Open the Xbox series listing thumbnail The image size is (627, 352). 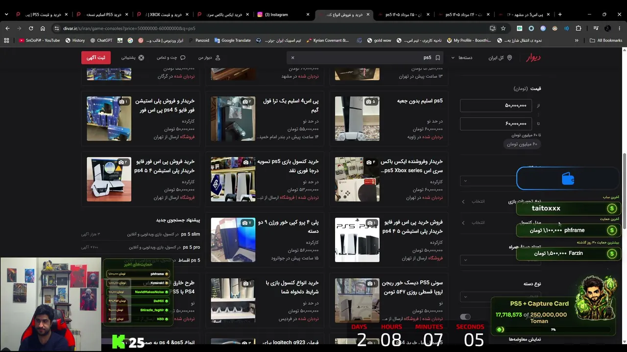click(357, 179)
